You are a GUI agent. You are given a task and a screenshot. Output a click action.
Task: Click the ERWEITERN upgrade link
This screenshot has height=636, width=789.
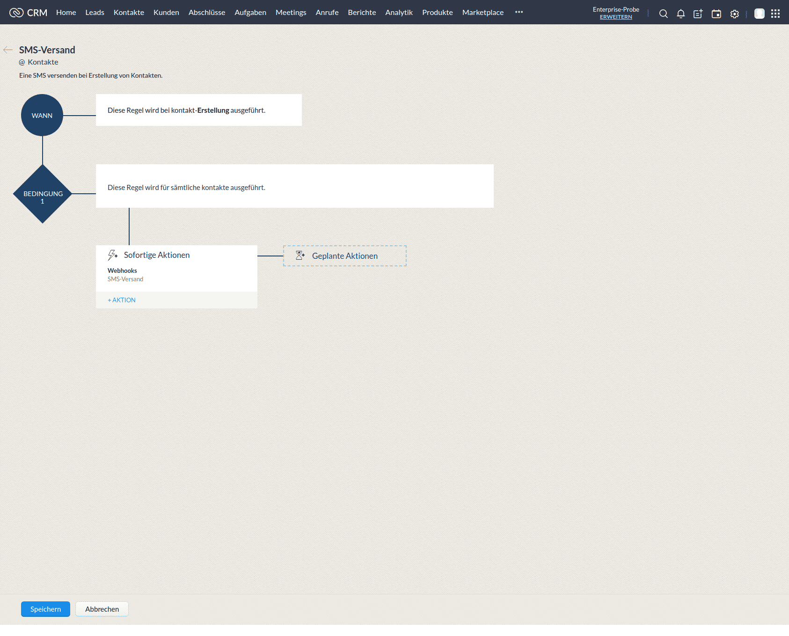pos(615,17)
